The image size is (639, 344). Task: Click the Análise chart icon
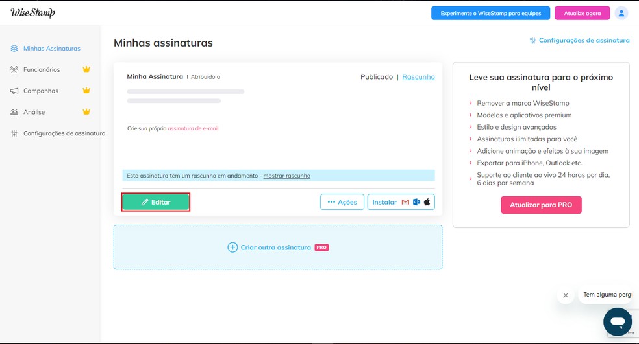point(14,112)
